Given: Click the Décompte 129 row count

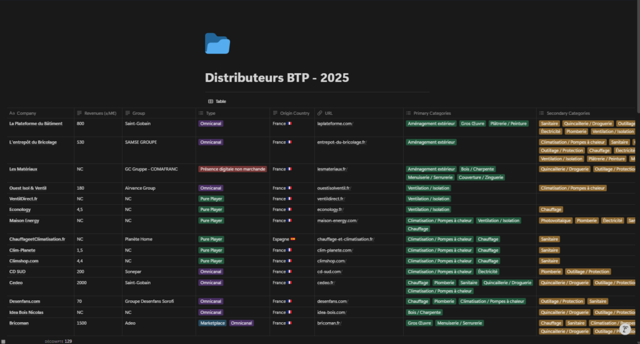Looking at the screenshot, I should (x=58, y=342).
